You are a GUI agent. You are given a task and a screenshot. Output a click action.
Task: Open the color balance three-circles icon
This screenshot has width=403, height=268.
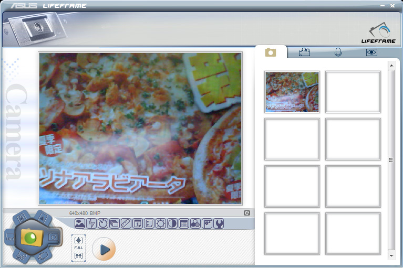pos(195,223)
